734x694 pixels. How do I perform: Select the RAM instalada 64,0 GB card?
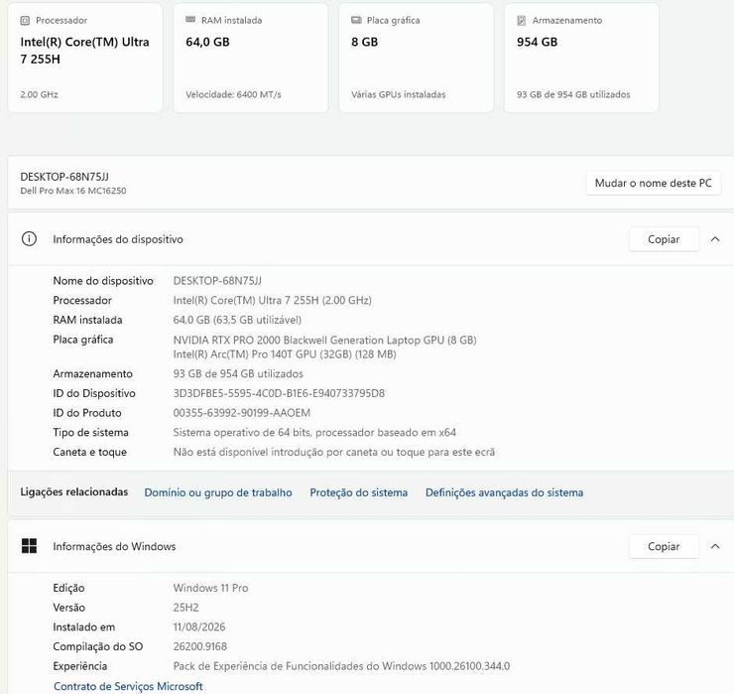coord(250,58)
